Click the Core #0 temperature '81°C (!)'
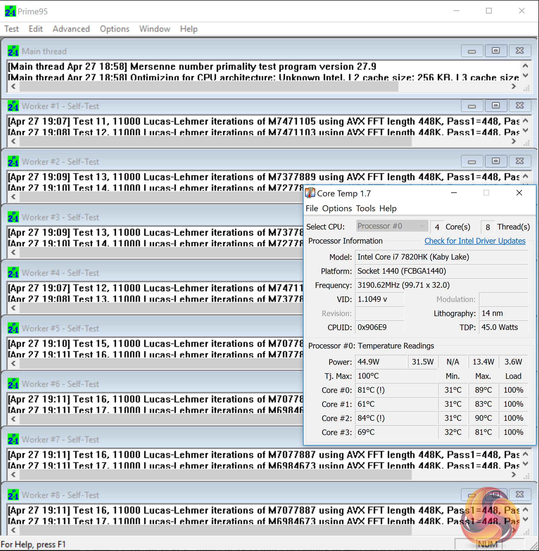Image resolution: width=539 pixels, height=551 pixels. coord(396,390)
